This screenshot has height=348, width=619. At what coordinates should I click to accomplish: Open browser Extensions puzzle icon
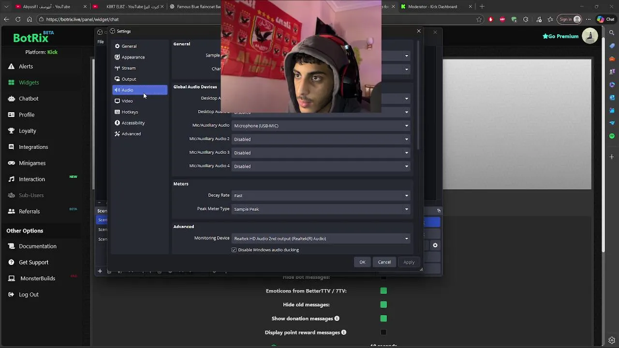[x=527, y=19]
